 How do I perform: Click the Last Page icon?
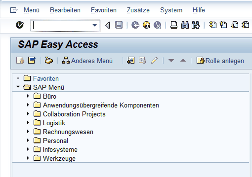[x=245, y=25]
